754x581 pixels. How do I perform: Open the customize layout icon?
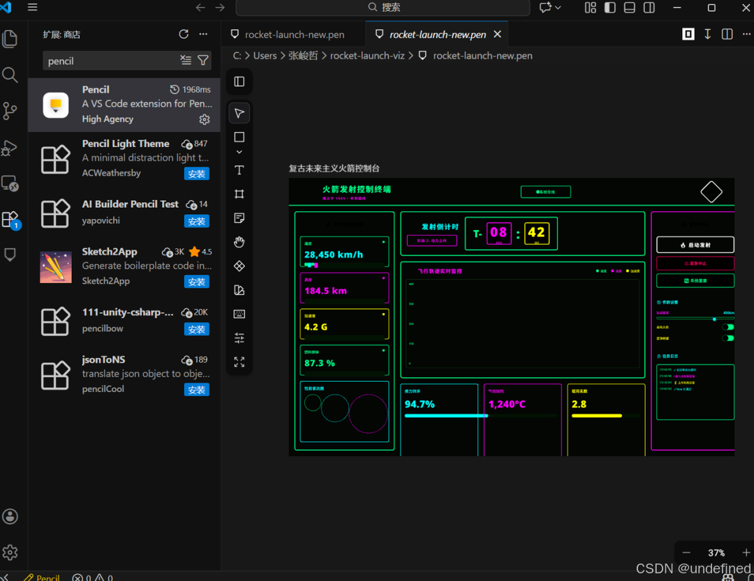click(x=591, y=7)
